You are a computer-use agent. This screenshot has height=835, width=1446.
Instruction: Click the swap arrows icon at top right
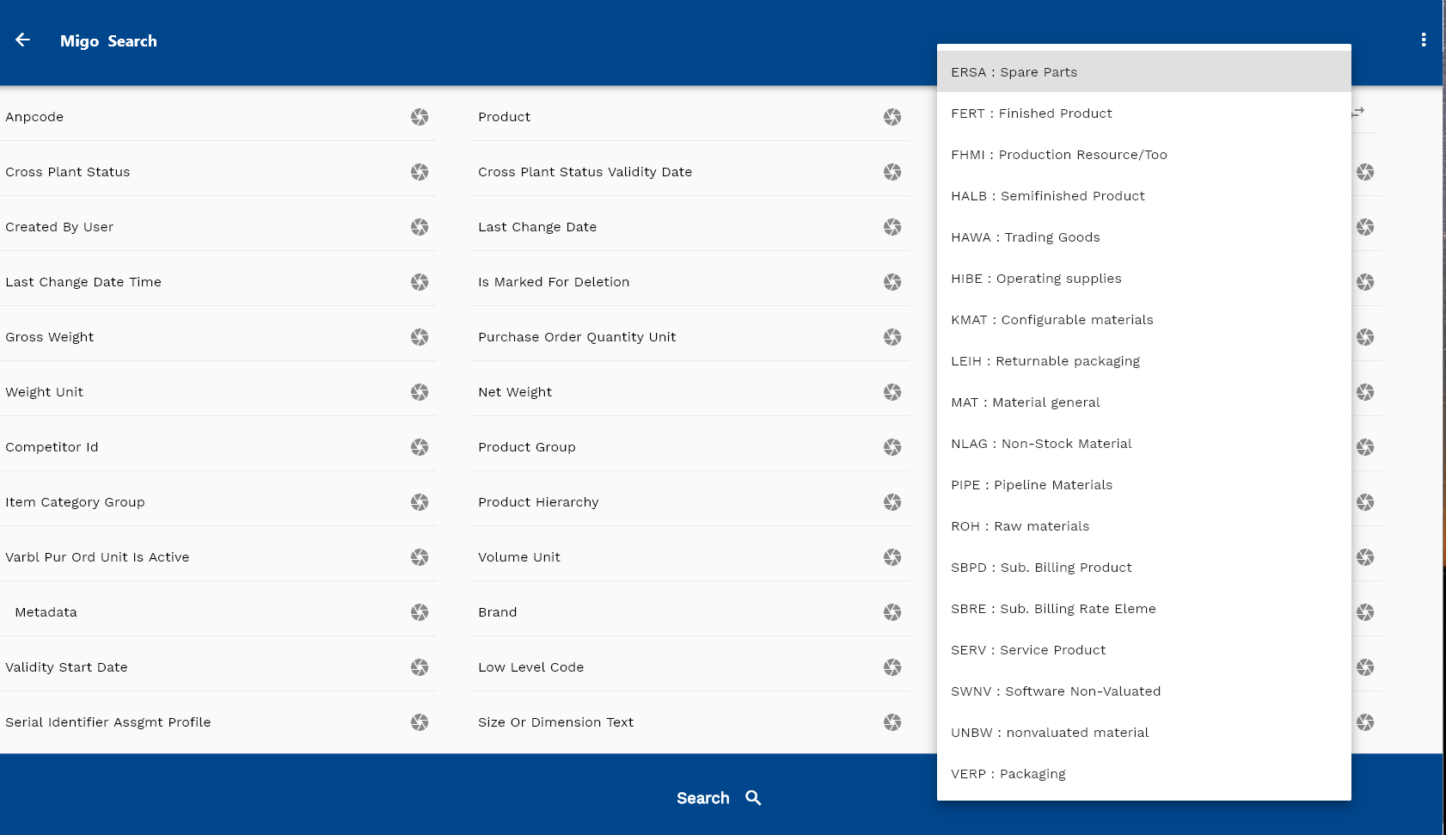click(x=1358, y=112)
